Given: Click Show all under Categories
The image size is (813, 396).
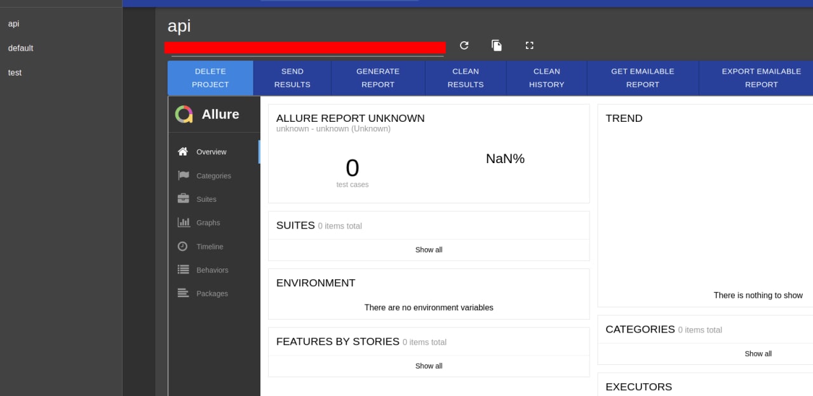Looking at the screenshot, I should (x=758, y=354).
